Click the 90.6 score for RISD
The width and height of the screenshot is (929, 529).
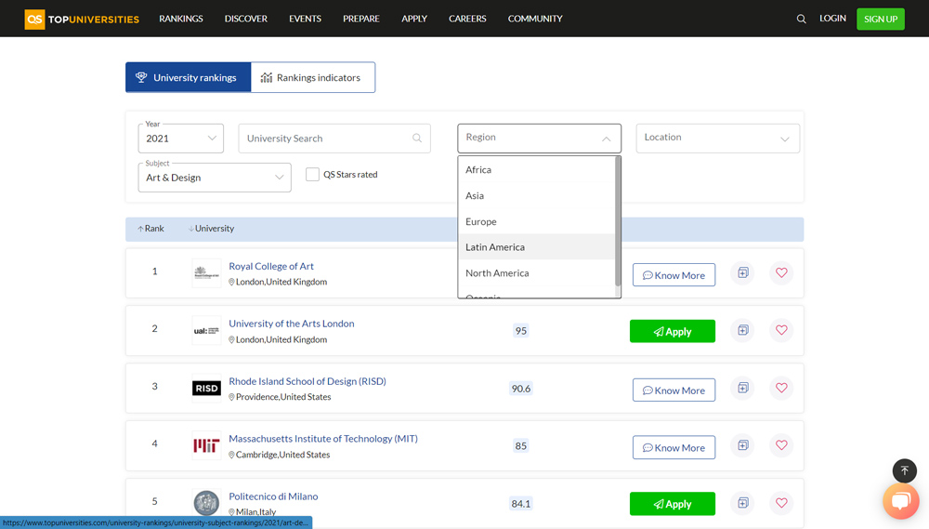tap(521, 389)
